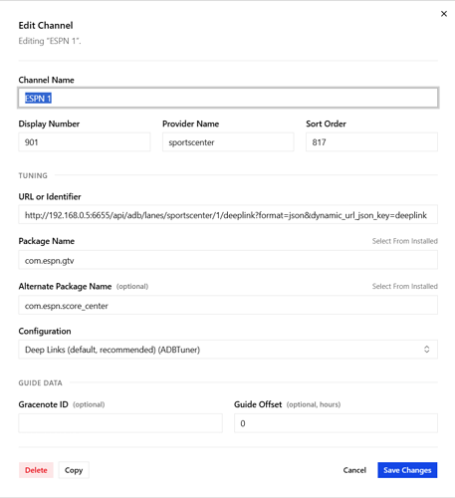Click the 'Channel Name' label
The height and width of the screenshot is (498, 455).
click(x=46, y=80)
